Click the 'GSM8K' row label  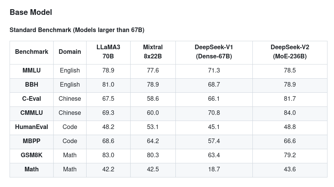[31, 155]
